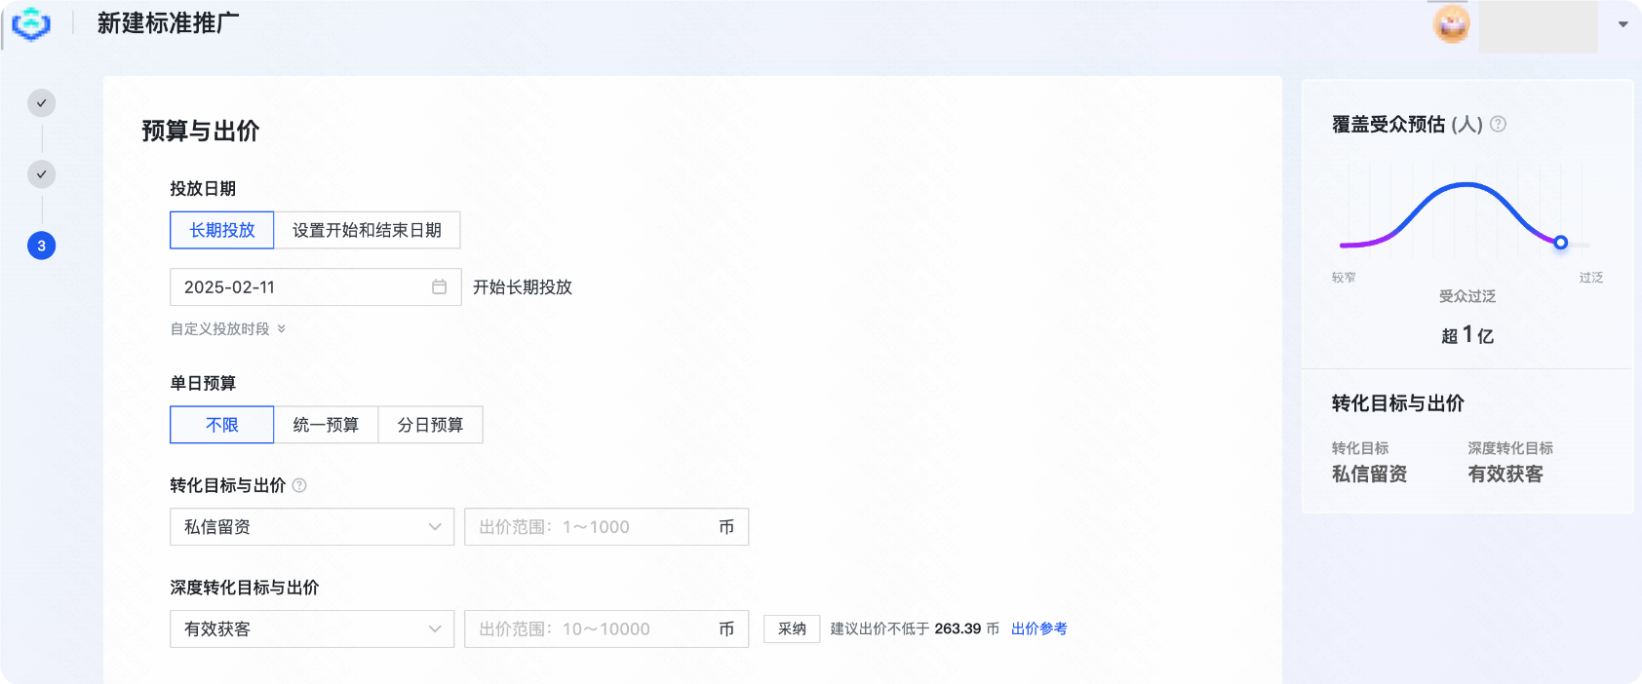Click the 预算与出价 section heading
Screen dimensions: 1642x684
(x=200, y=131)
